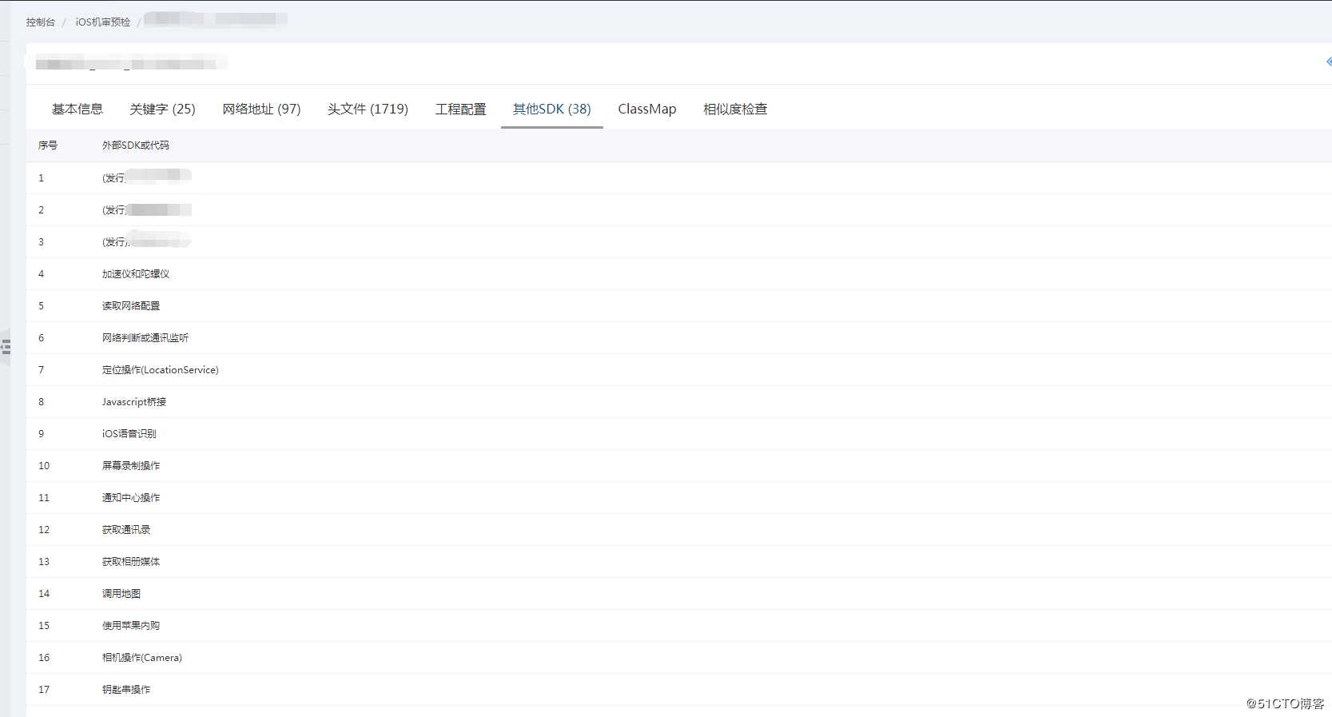Open the 网络地址 (97) tab
The image size is (1332, 717).
click(x=261, y=109)
